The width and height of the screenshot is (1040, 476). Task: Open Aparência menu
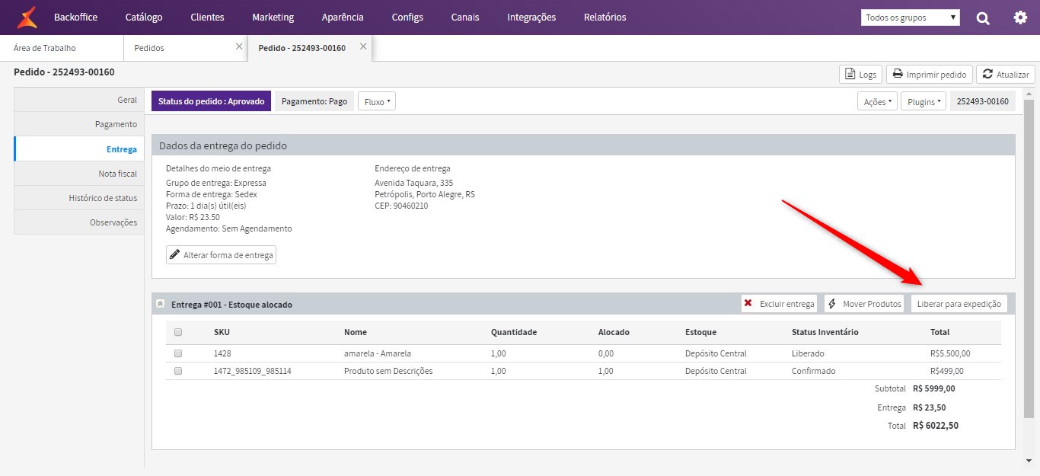[x=343, y=17]
